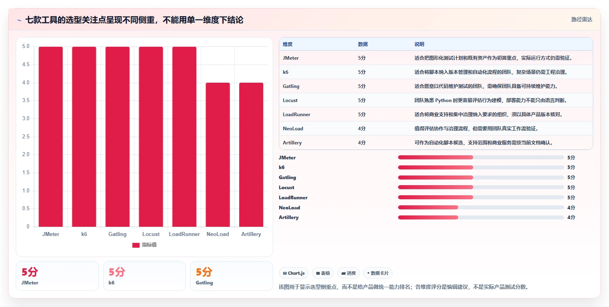
Task: Click the Gatling progress bar
Action: click(481, 178)
